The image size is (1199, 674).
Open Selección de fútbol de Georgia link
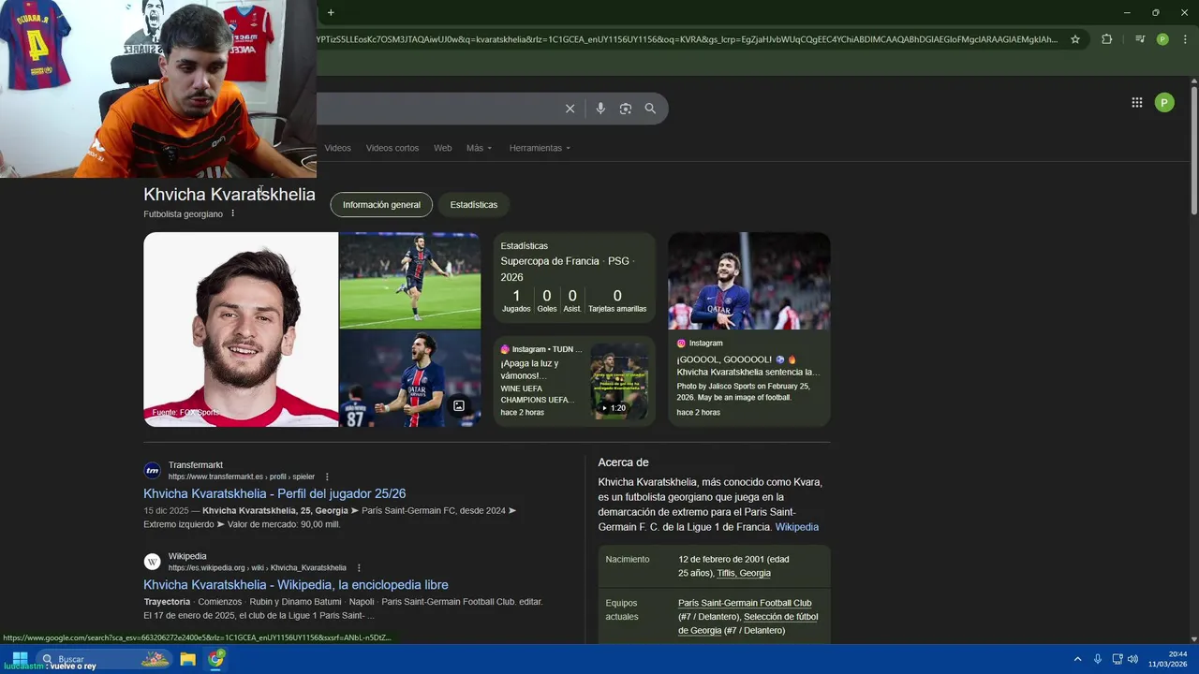coord(748,623)
